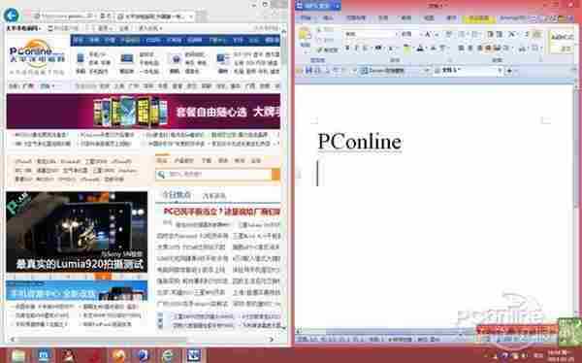Open the blue M browser taskbar icon
The width and height of the screenshot is (582, 363).
click(x=44, y=355)
